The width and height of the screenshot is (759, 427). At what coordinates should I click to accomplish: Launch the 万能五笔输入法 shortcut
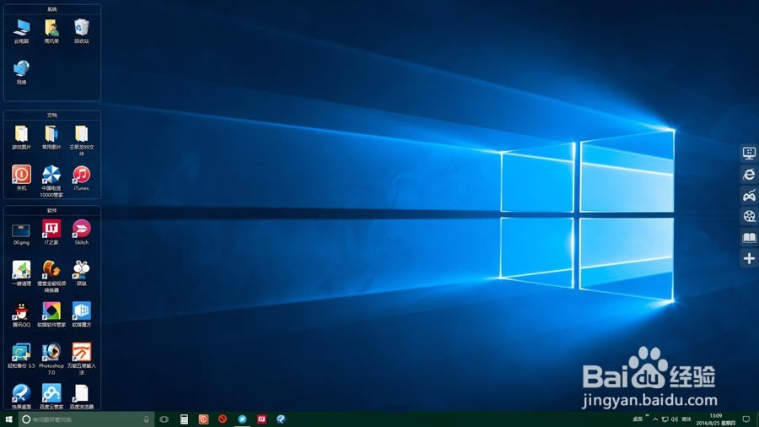point(81,359)
